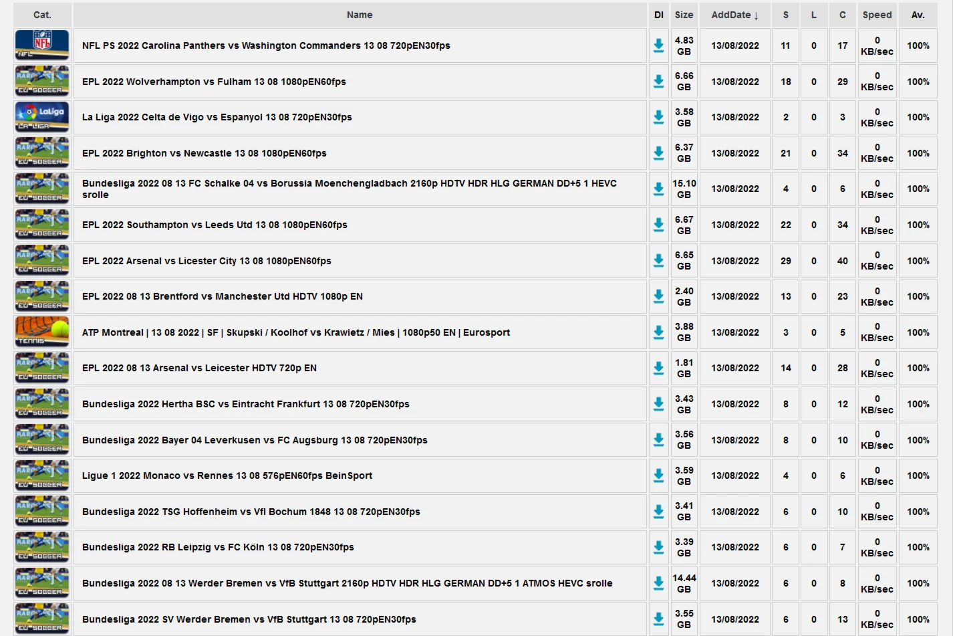953x636 pixels.
Task: Click download icon for RB Leipzig vs Köln
Action: (x=658, y=547)
